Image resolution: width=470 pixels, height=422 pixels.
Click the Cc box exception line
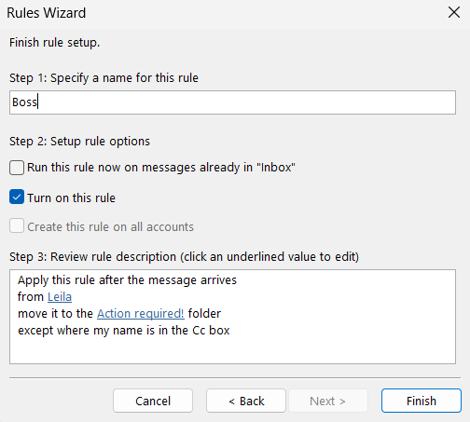(124, 331)
